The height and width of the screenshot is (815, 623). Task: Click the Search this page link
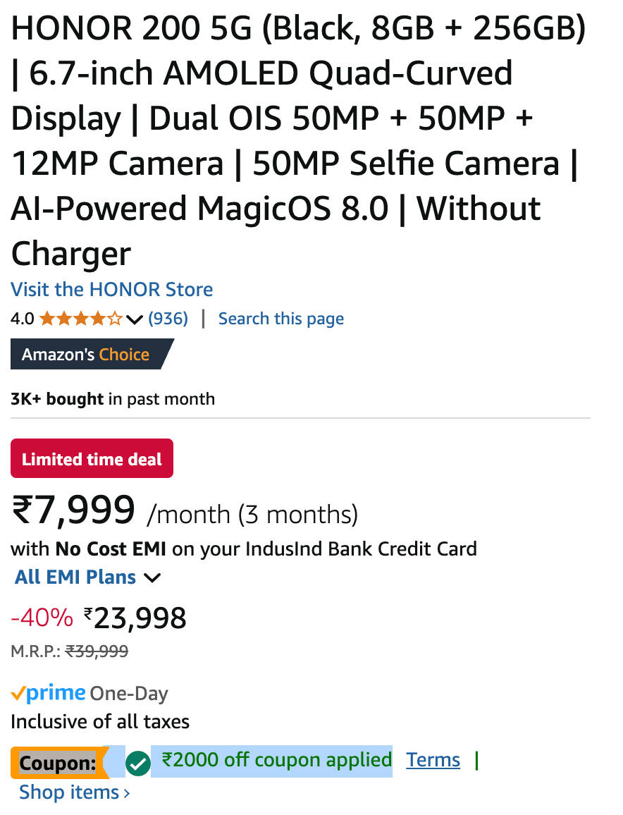[280, 319]
